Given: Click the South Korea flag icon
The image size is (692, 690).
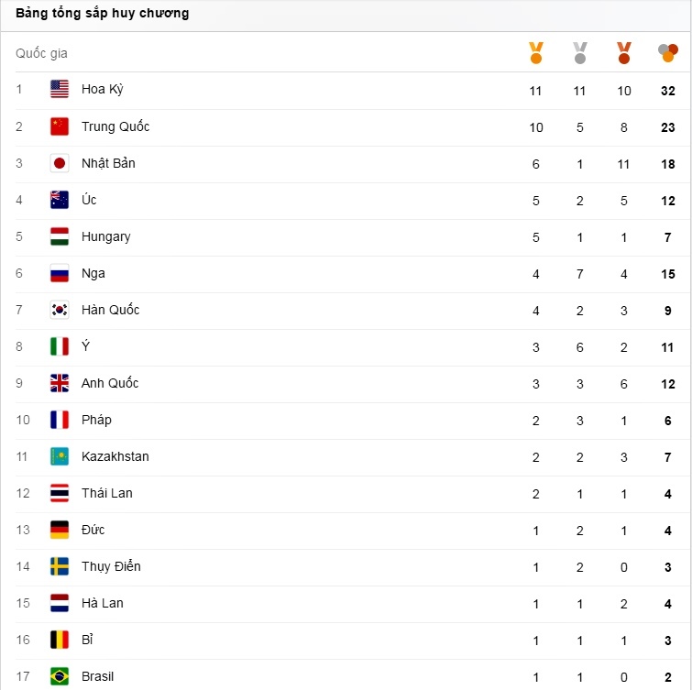Looking at the screenshot, I should (x=60, y=310).
